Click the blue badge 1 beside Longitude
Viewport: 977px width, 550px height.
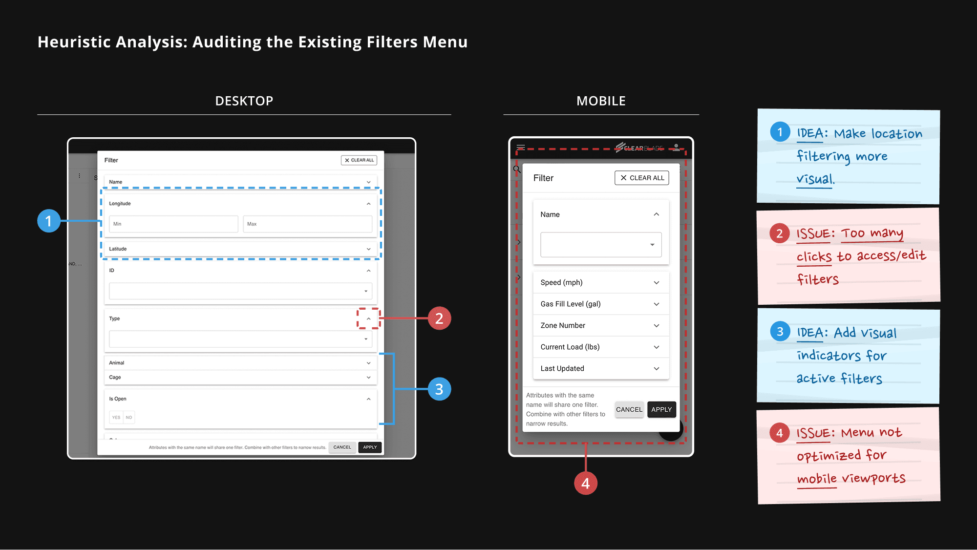[49, 221]
